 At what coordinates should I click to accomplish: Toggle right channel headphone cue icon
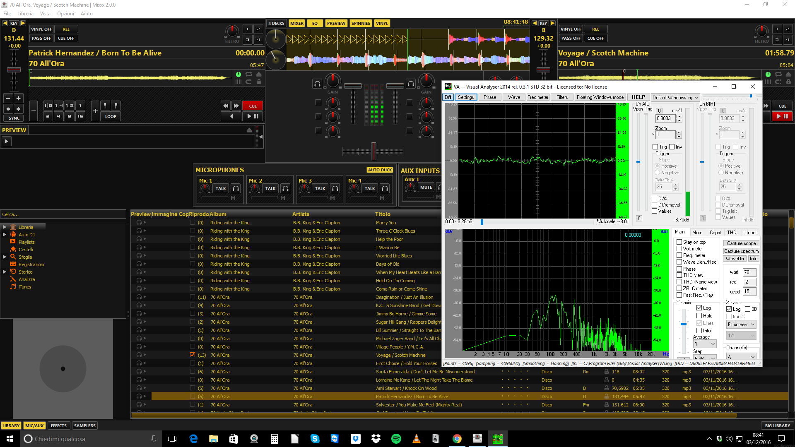[x=411, y=84]
